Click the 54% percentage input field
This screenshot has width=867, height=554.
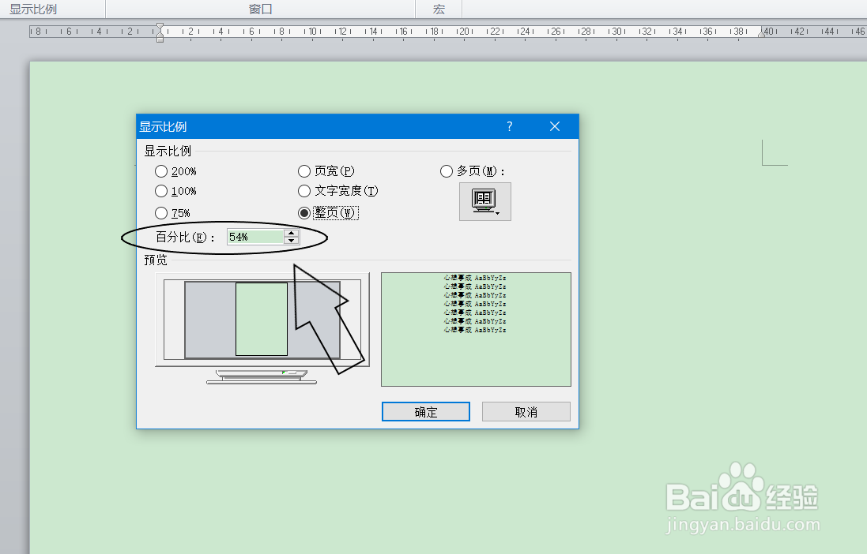255,237
